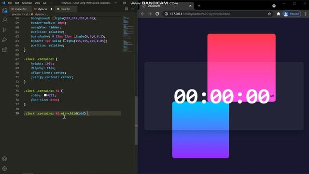309x174 pixels.
Task: Open the File menu
Action: (x=10, y=3)
